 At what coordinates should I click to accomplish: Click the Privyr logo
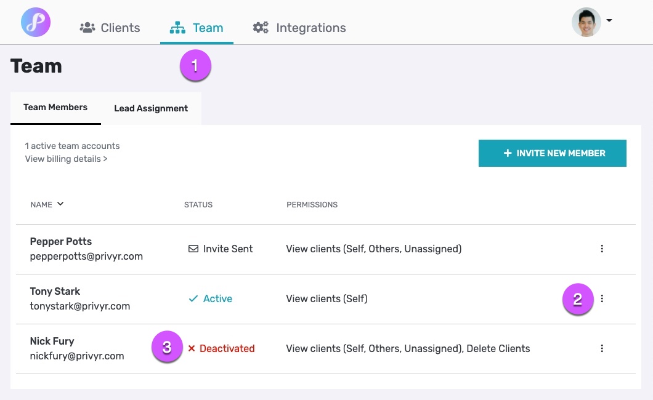click(x=35, y=22)
